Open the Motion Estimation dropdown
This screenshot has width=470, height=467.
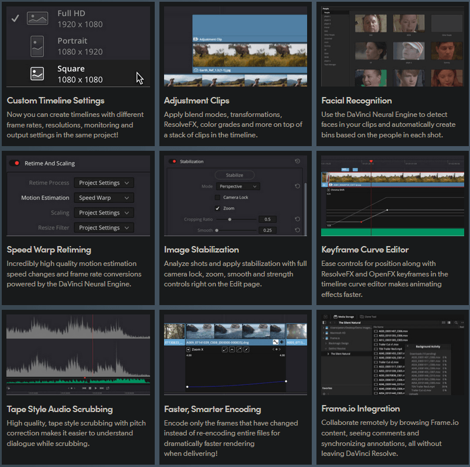click(103, 198)
